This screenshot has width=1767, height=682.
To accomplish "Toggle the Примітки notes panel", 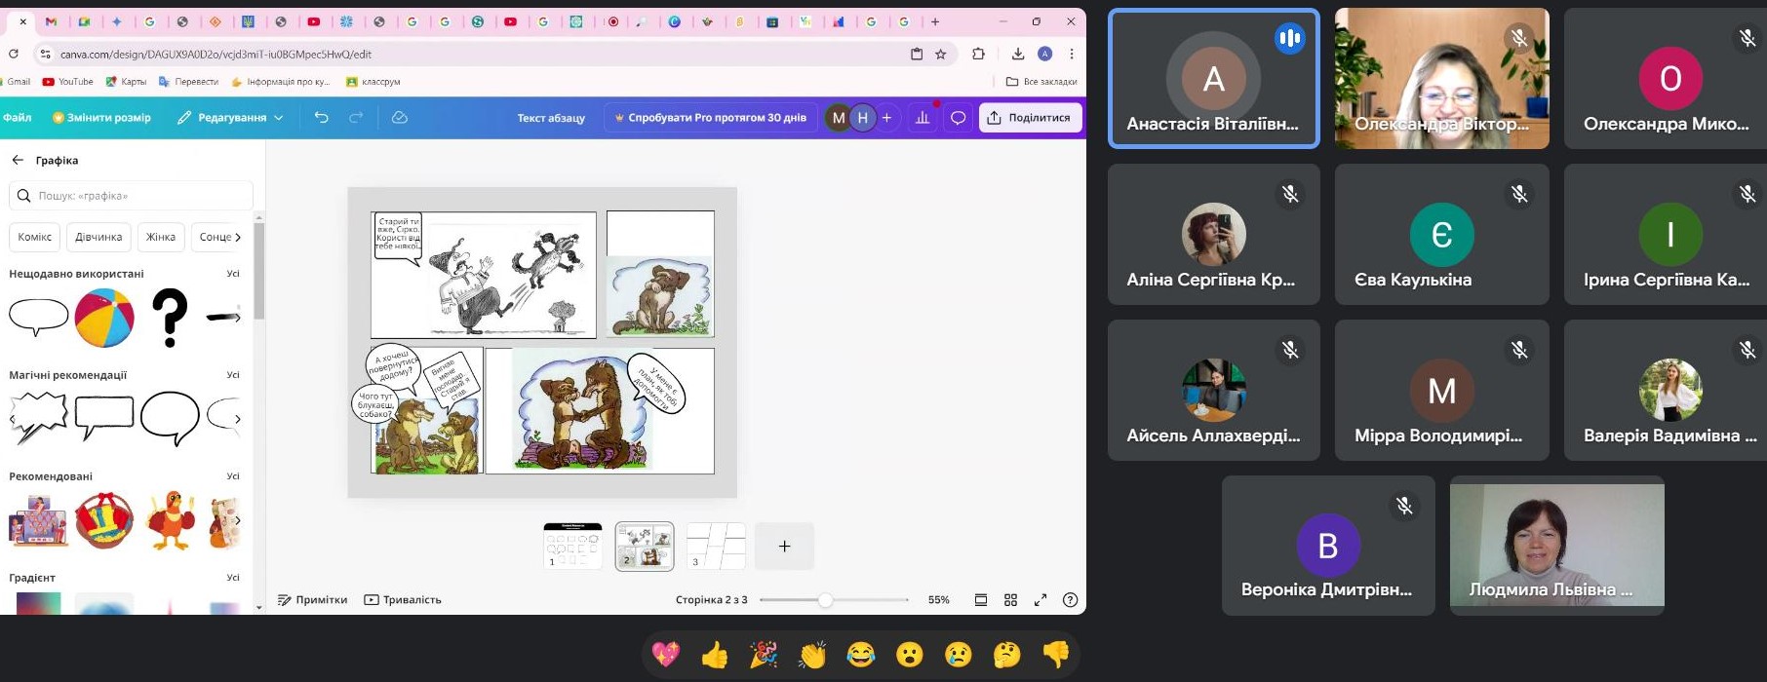I will [x=313, y=600].
